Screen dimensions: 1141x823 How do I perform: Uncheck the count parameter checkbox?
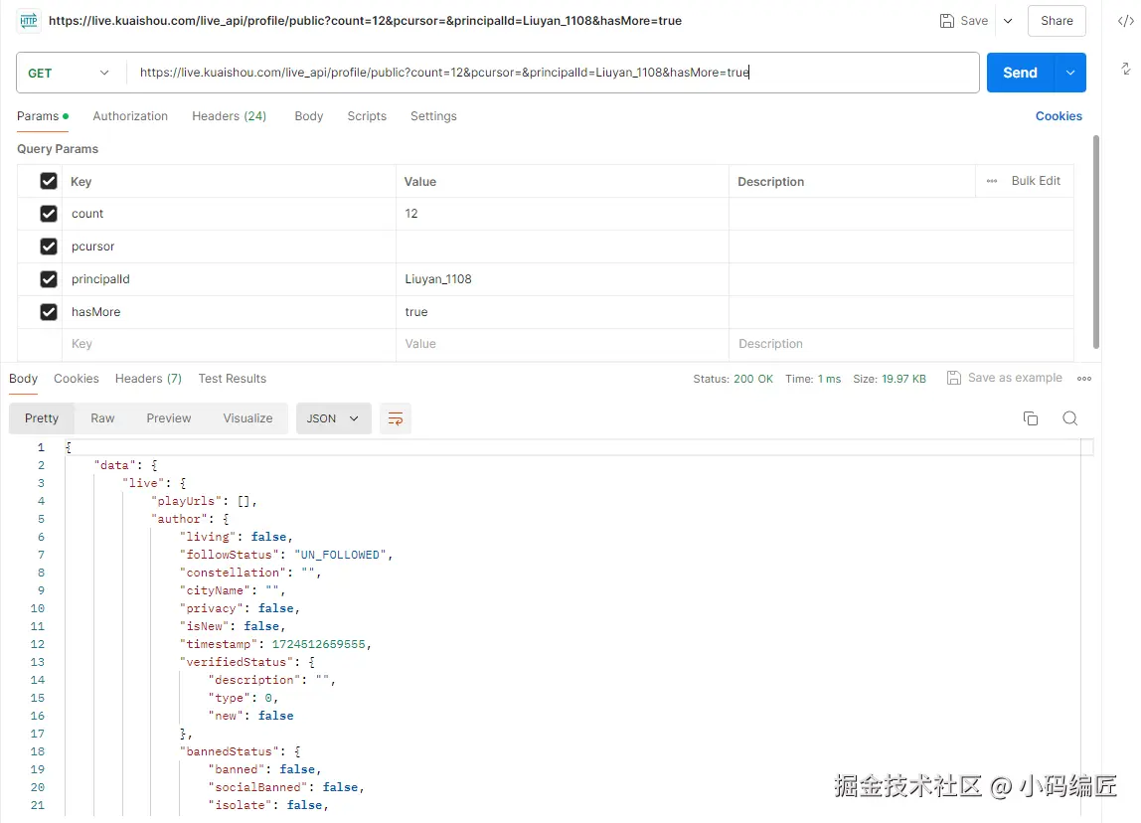(x=48, y=214)
